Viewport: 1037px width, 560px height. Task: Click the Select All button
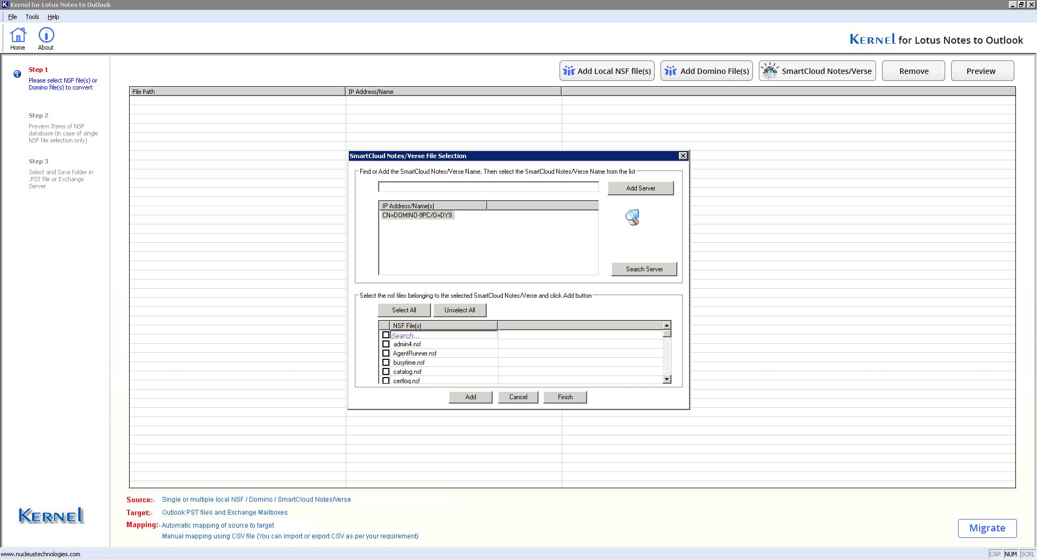click(x=404, y=310)
